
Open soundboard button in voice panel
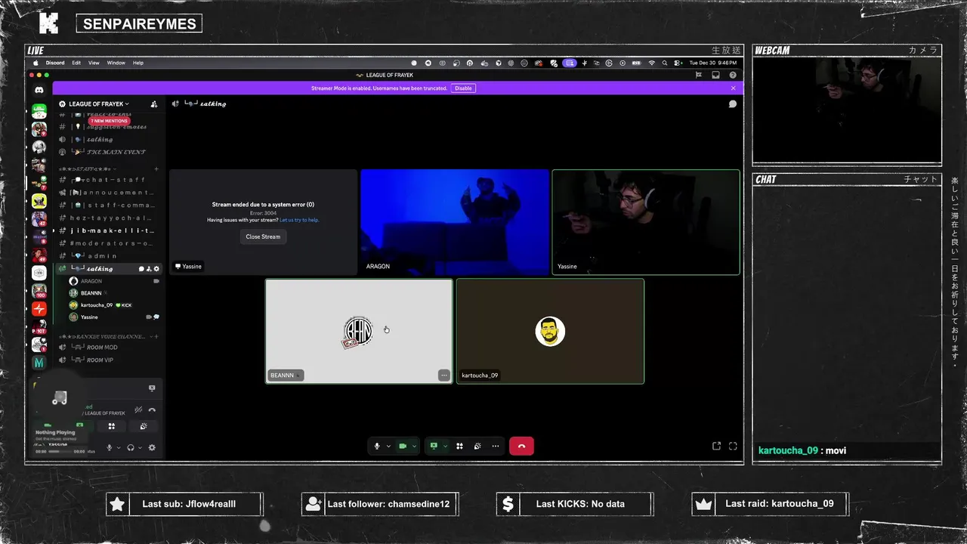click(144, 426)
